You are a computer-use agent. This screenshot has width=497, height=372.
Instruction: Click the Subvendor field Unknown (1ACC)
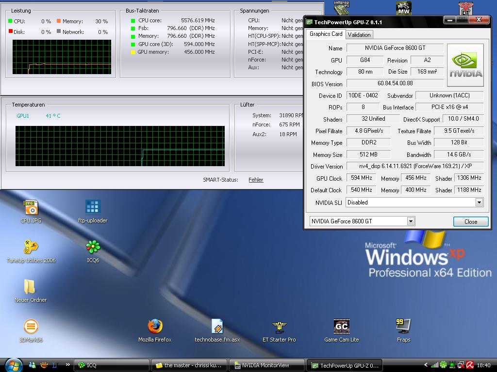click(449, 95)
